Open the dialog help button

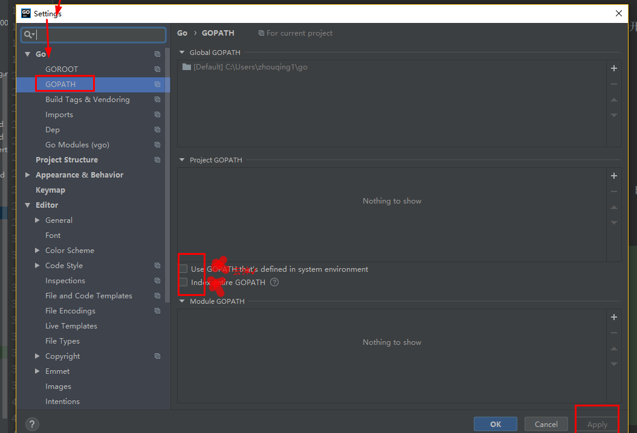click(x=32, y=424)
